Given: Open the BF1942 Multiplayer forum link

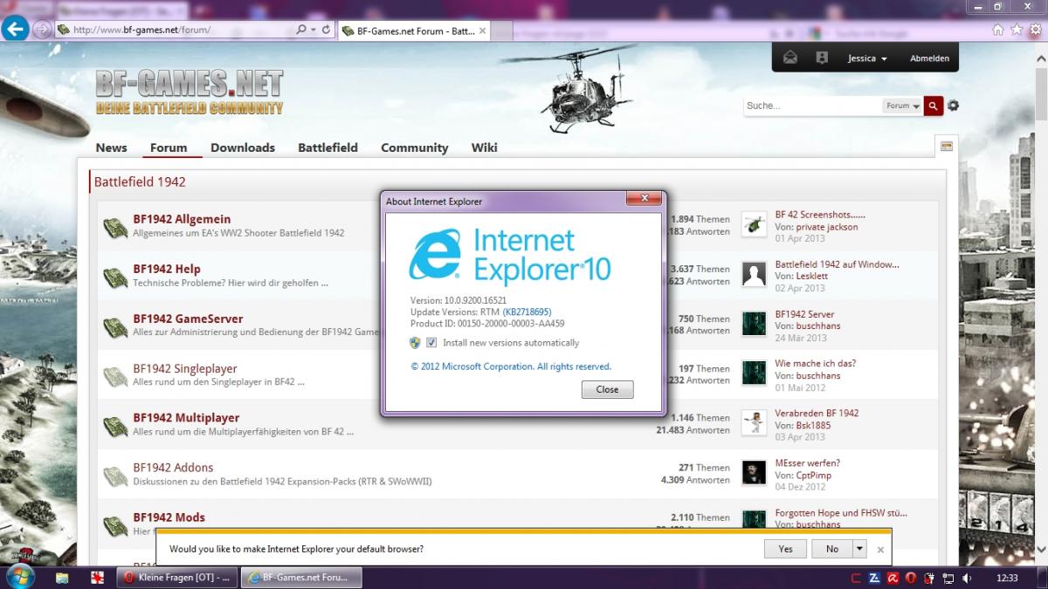Looking at the screenshot, I should (186, 417).
